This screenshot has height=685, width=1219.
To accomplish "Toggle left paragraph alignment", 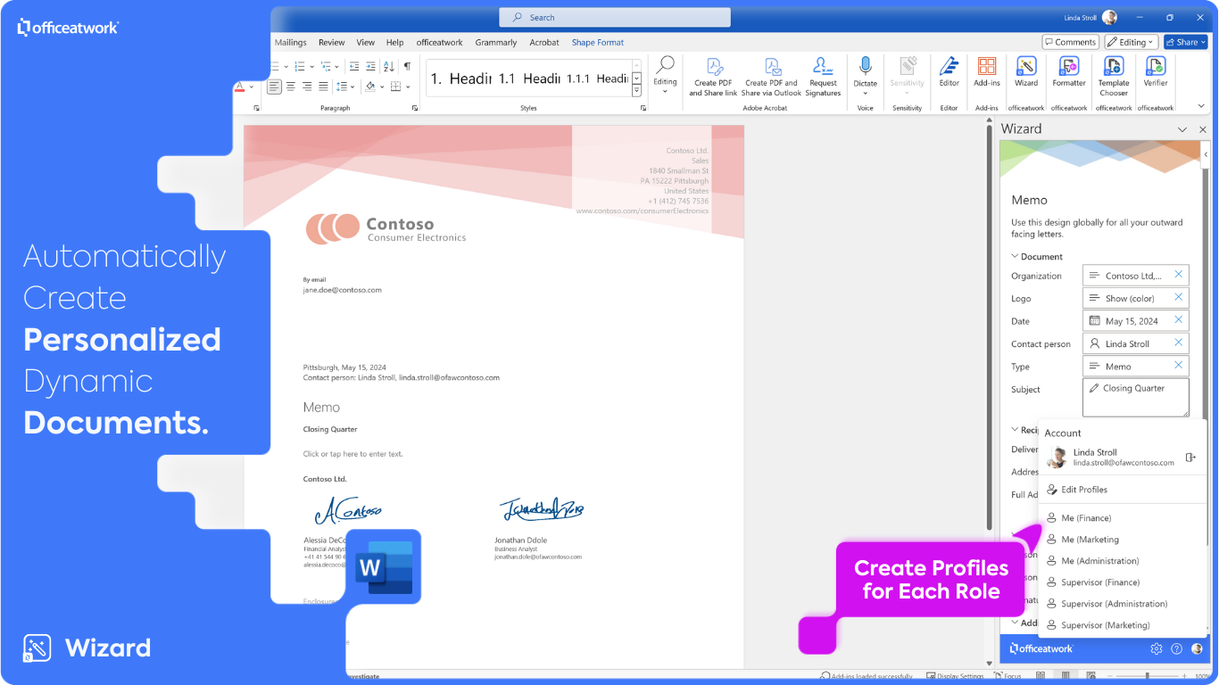I will pyautogui.click(x=275, y=87).
